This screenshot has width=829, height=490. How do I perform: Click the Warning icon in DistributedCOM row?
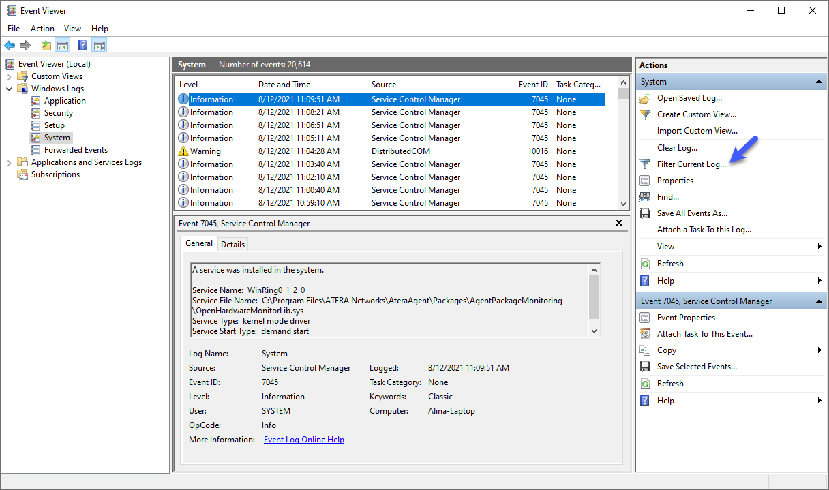pos(183,151)
